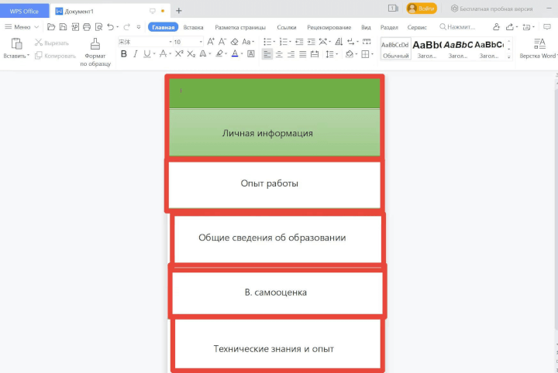Click the Export to PDF icon
Viewport: 558px width, 373px height.
75,27
